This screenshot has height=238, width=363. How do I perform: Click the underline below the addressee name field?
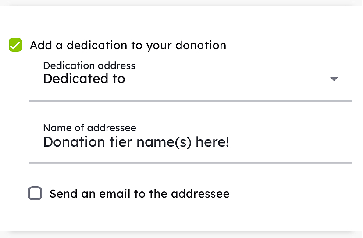point(190,163)
